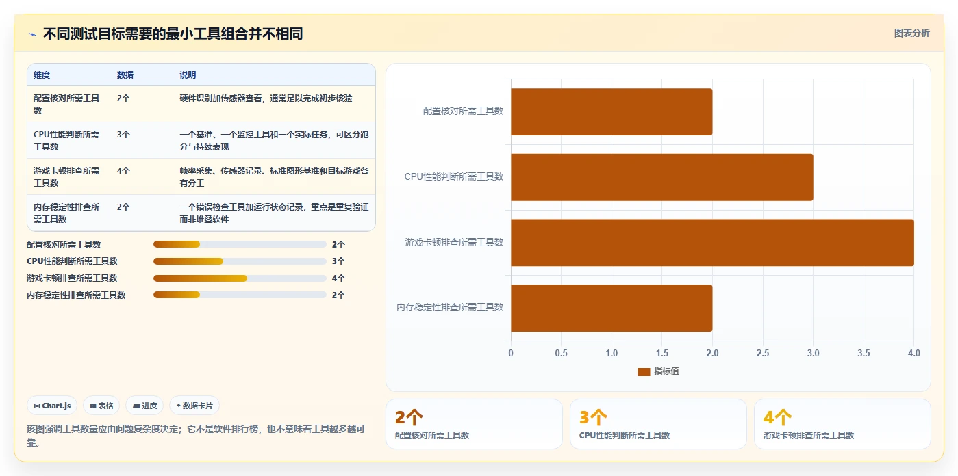Click description starting 一个错误检查工具
This screenshot has width=958, height=476.
pyautogui.click(x=274, y=213)
